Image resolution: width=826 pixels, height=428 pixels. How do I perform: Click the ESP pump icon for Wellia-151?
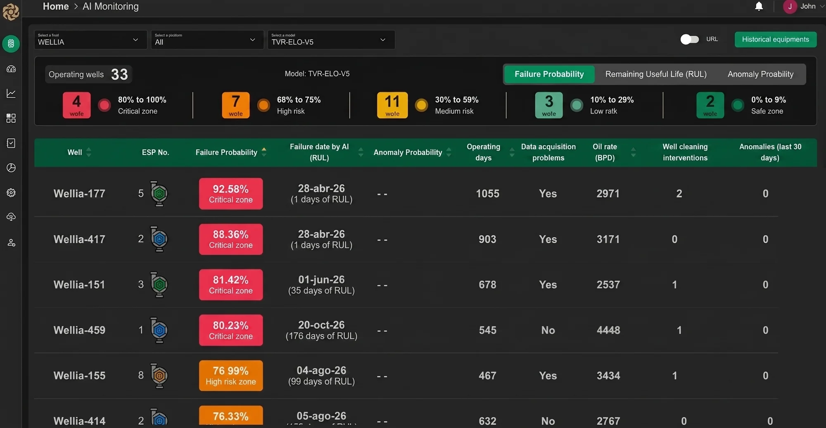click(159, 284)
